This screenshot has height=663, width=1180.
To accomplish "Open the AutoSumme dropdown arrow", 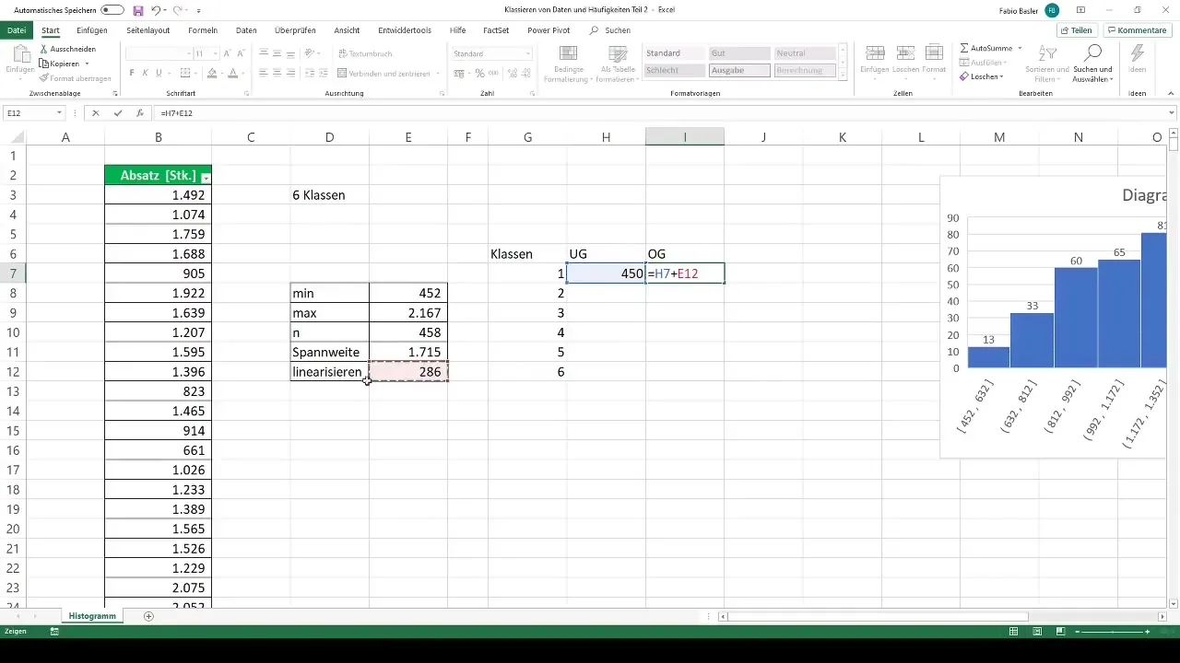I will (1019, 47).
